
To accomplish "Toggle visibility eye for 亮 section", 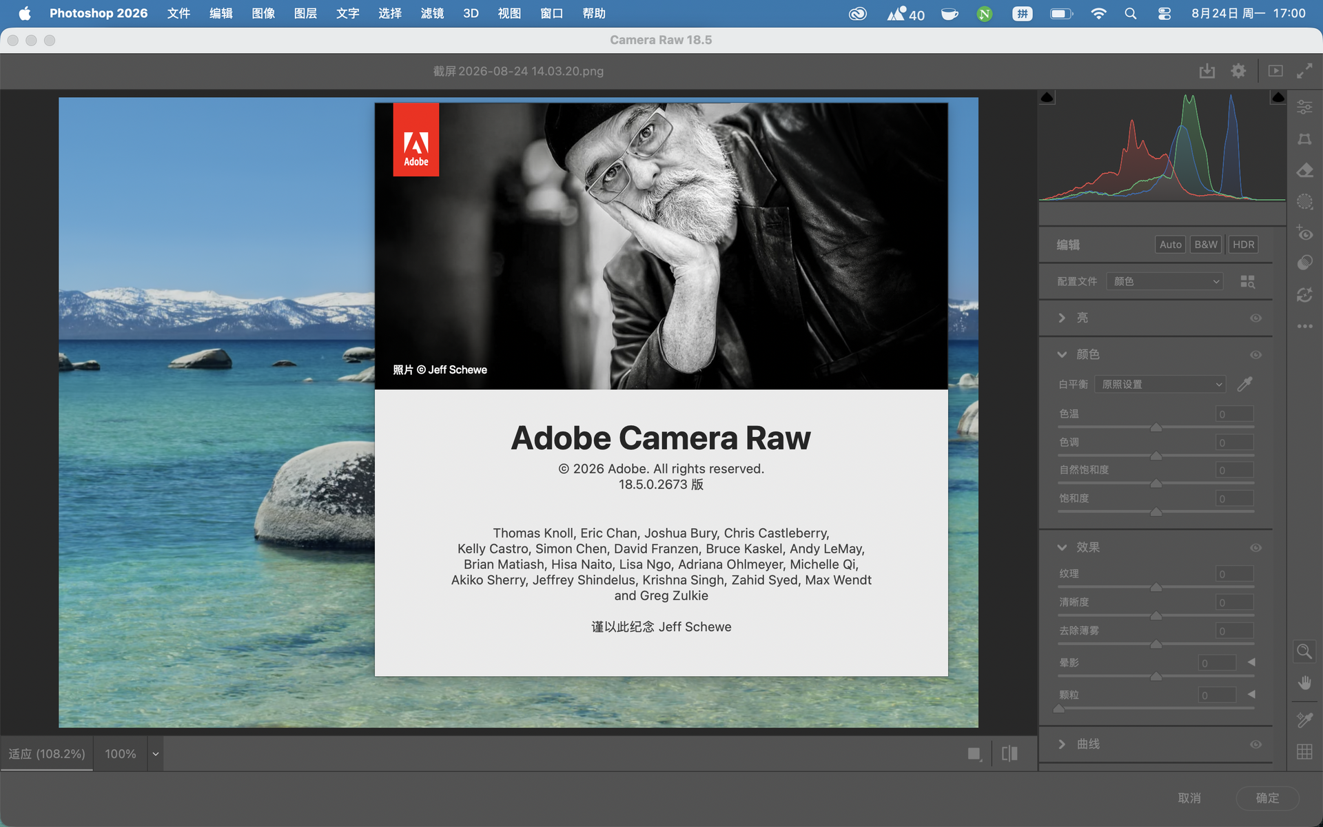I will (x=1255, y=318).
